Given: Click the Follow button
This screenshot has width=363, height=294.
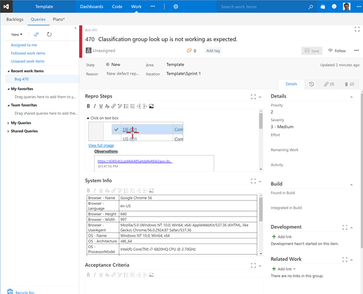Looking at the screenshot, I should 337,50.
